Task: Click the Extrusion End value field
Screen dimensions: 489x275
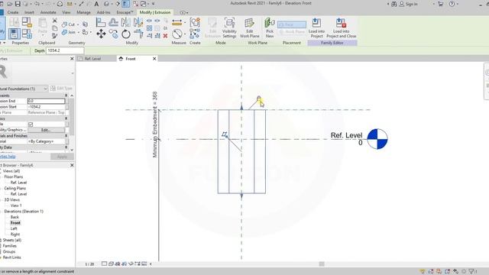Action: tap(46, 101)
